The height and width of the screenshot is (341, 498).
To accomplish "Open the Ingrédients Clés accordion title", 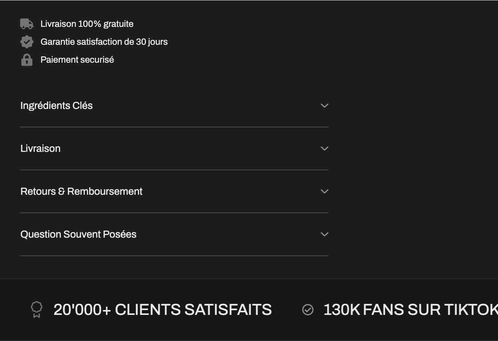I will pos(56,106).
